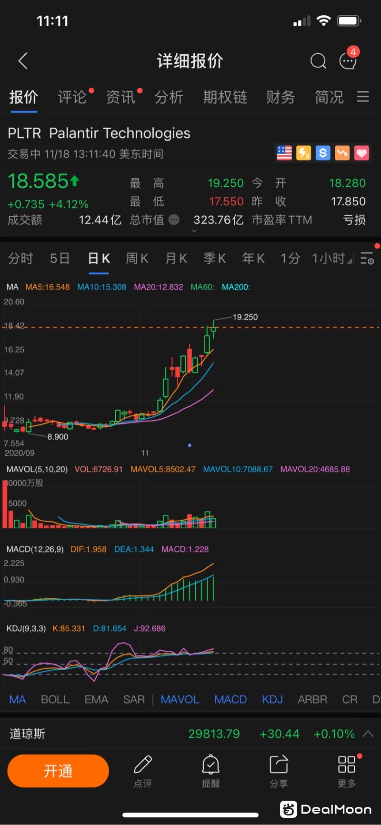Toggle the CR indicator
The height and width of the screenshot is (825, 381).
(x=350, y=699)
